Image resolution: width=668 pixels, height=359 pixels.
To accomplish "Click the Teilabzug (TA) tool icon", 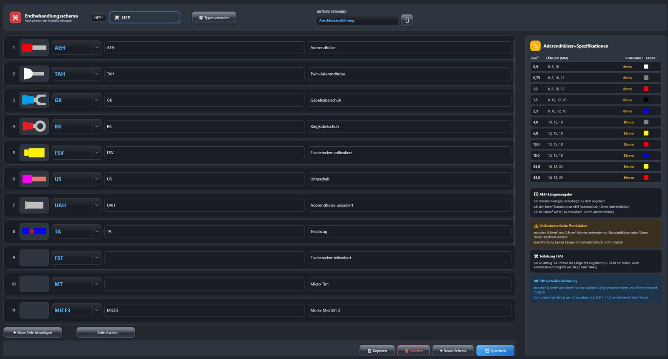I will click(536, 256).
